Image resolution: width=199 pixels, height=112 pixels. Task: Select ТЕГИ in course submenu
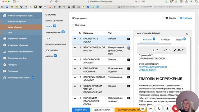(x=48, y=39)
